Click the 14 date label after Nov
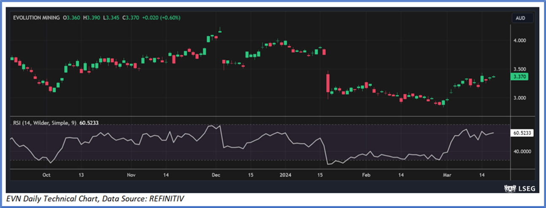The image size is (546, 208). (x=166, y=175)
